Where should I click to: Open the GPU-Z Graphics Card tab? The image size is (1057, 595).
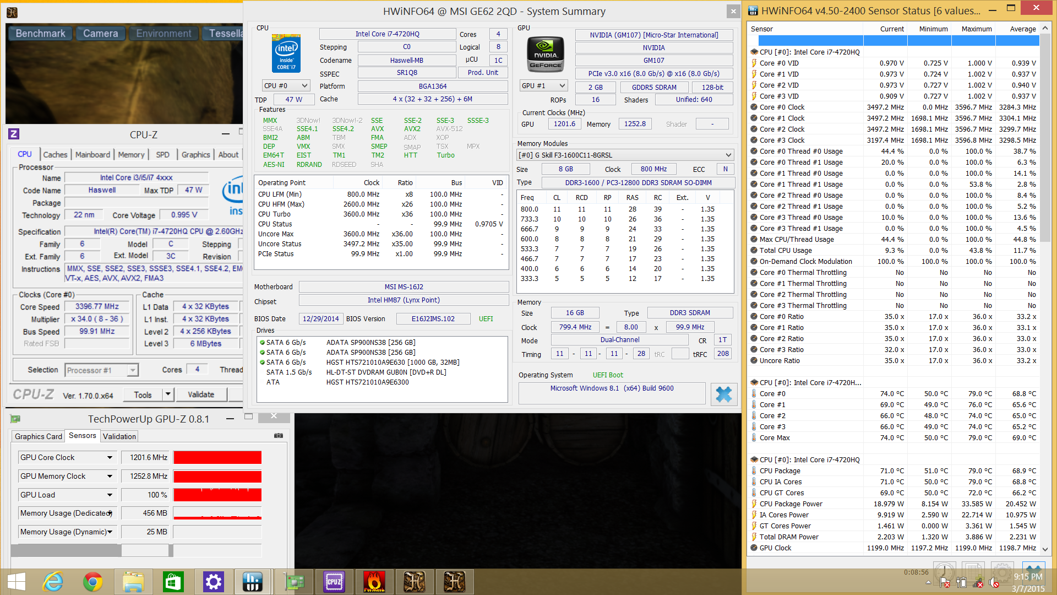pos(39,436)
